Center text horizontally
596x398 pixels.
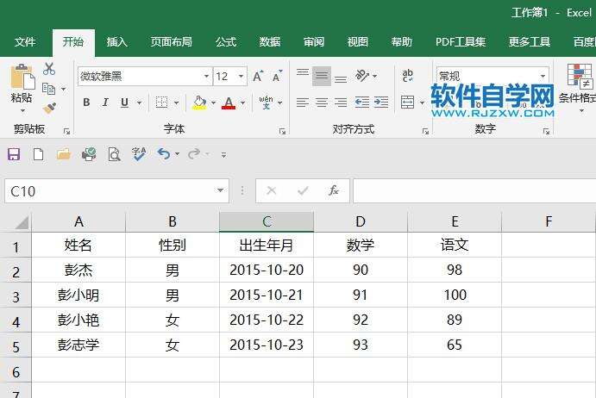(322, 103)
